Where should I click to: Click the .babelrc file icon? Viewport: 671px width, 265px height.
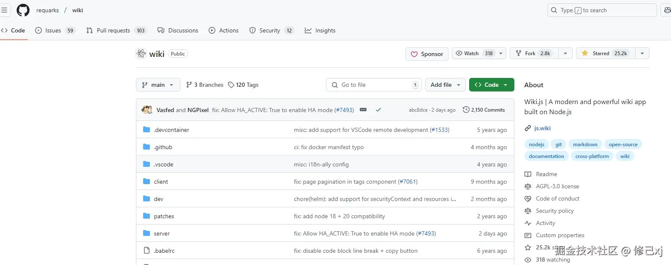click(147, 251)
